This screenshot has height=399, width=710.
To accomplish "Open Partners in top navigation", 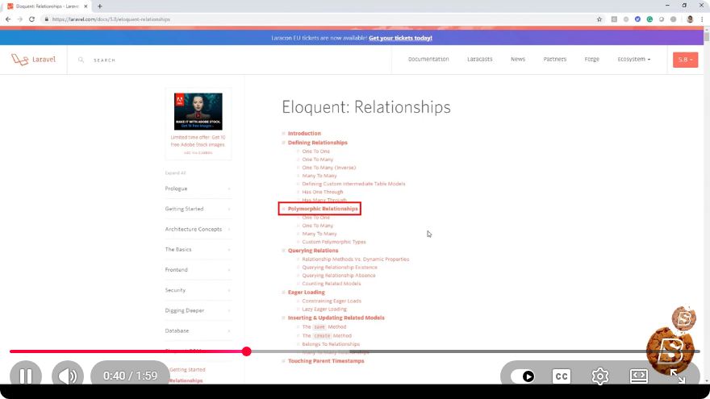I will pos(555,60).
